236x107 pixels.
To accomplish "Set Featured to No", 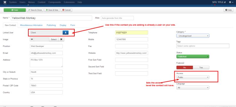I will tap(185, 67).
